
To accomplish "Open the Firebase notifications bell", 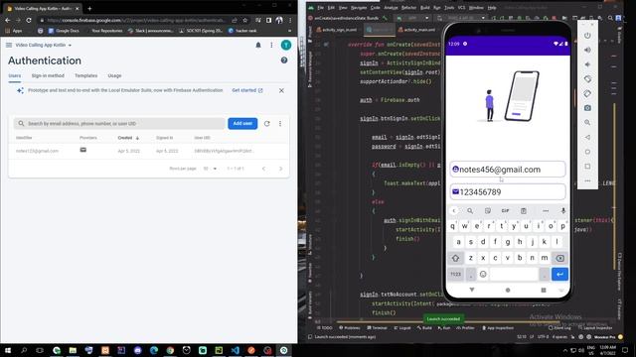I will (258, 45).
